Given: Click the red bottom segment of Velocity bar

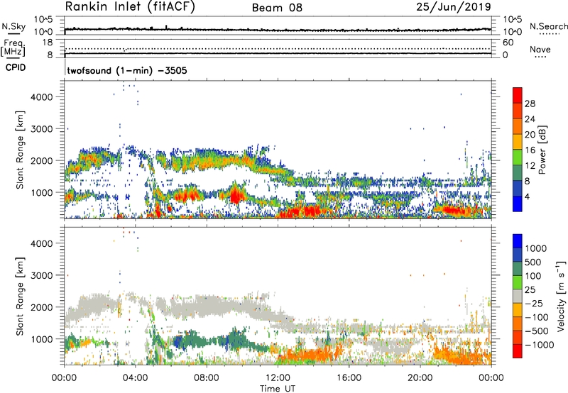Looking at the screenshot, I should pos(518,351).
